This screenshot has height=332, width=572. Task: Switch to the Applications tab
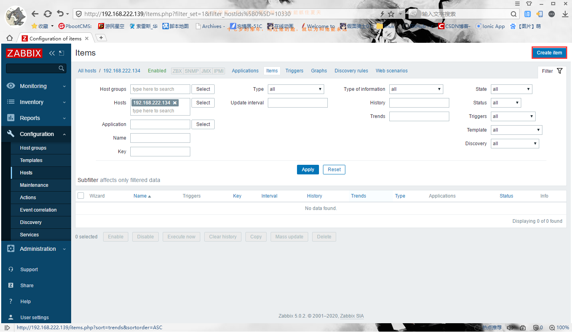tap(245, 71)
